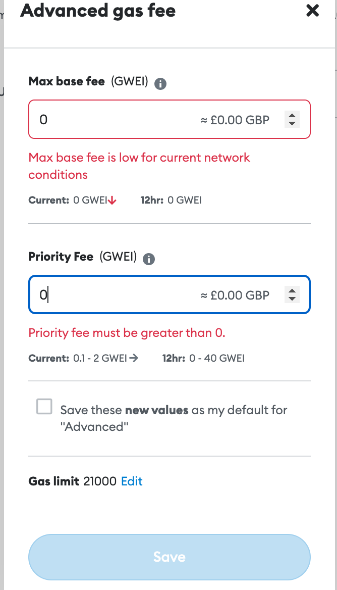Open the Priority Fee info tooltip

149,259
